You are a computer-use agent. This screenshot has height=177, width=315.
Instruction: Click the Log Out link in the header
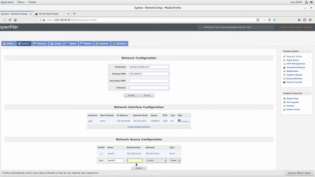pyautogui.click(x=284, y=28)
